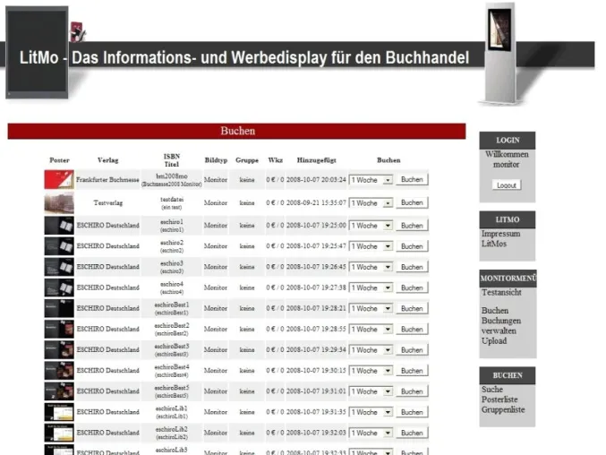This screenshot has width=606, height=455.
Task: Open the eschiroBest1 poster thumbnail
Action: click(x=59, y=308)
